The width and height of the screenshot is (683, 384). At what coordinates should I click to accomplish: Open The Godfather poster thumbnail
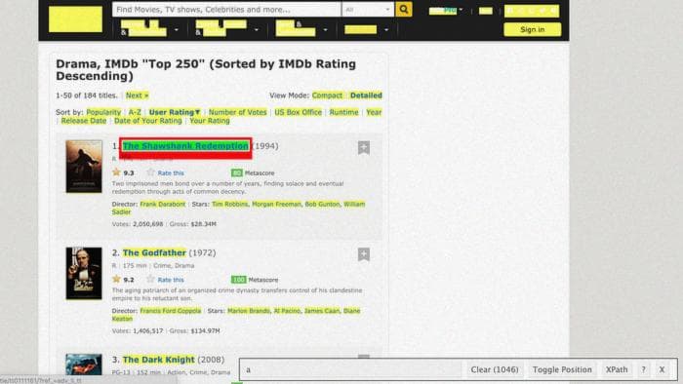(x=84, y=273)
